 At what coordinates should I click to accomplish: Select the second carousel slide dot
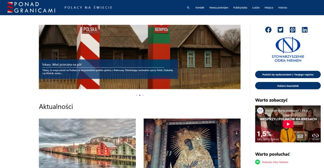click(x=140, y=95)
